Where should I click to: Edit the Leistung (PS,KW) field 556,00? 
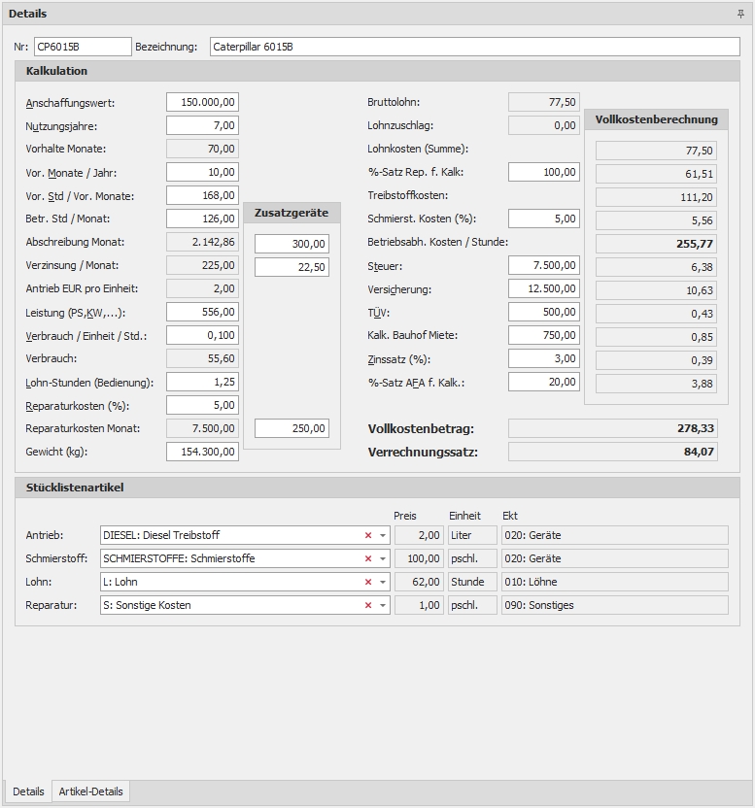coord(202,312)
